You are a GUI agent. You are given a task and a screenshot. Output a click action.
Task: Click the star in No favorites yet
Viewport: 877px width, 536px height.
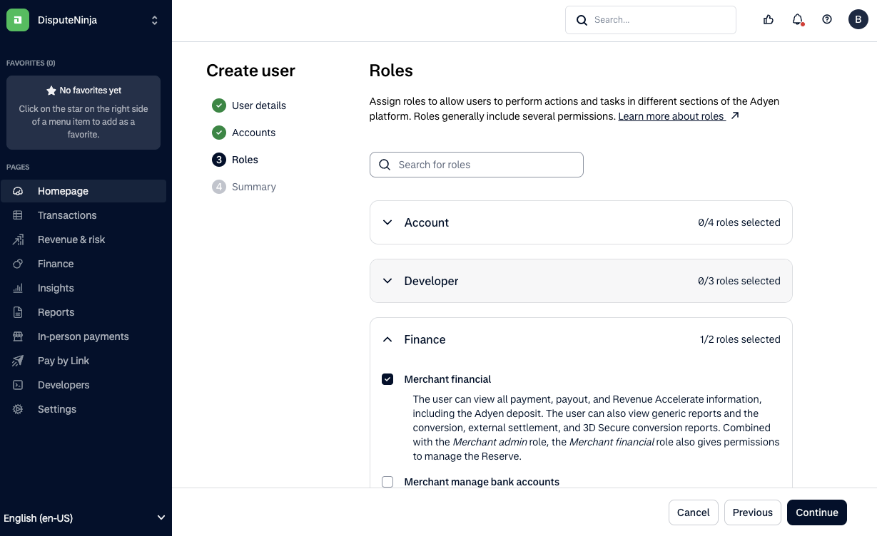(x=51, y=91)
